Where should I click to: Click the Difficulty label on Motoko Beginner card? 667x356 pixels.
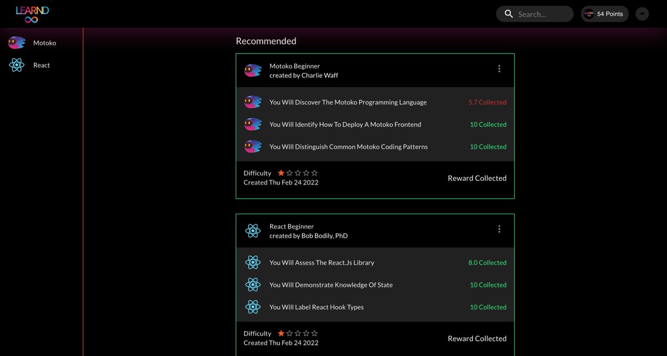coord(257,173)
